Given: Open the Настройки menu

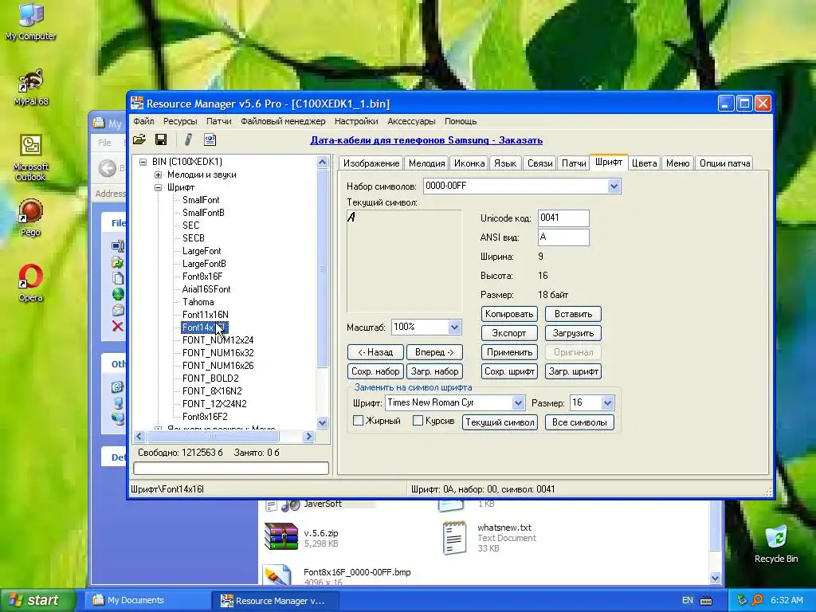Looking at the screenshot, I should point(356,121).
